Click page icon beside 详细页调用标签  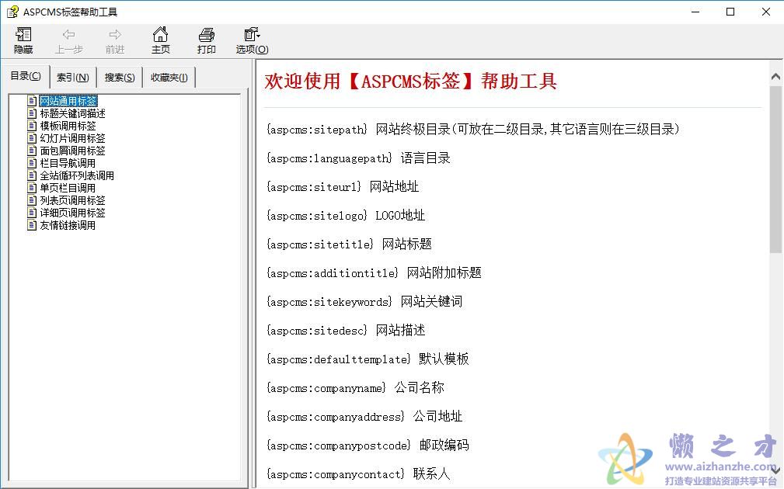point(32,213)
